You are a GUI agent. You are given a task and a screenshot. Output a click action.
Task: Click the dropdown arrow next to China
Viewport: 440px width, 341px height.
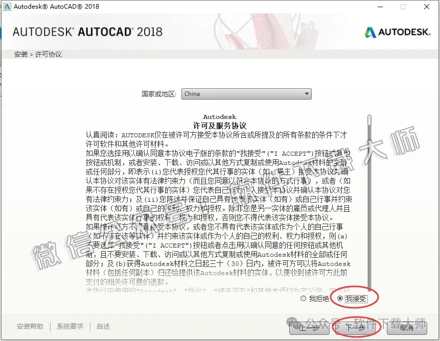[307, 94]
